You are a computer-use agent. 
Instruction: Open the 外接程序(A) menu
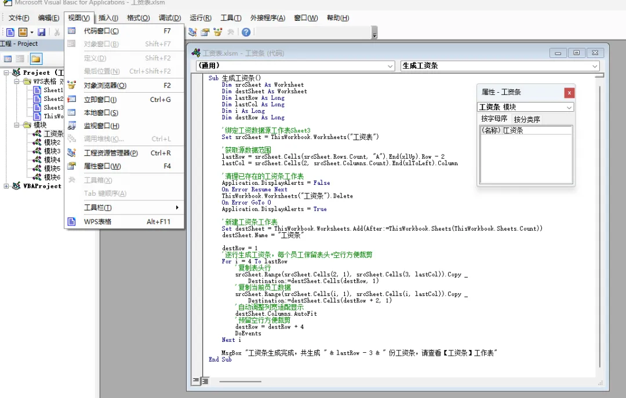(267, 18)
